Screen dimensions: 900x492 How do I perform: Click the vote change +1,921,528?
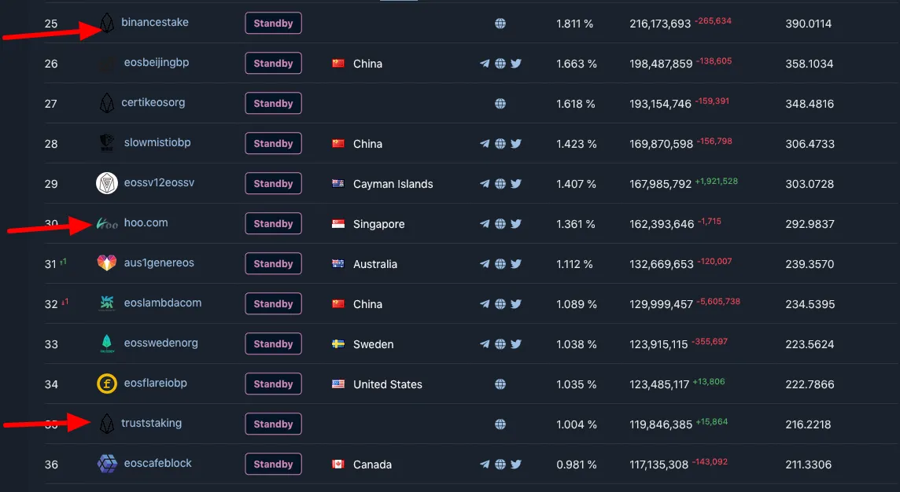tap(717, 182)
